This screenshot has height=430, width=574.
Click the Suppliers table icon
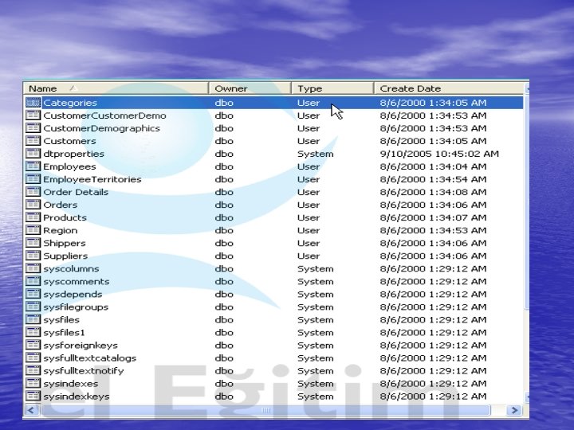33,256
